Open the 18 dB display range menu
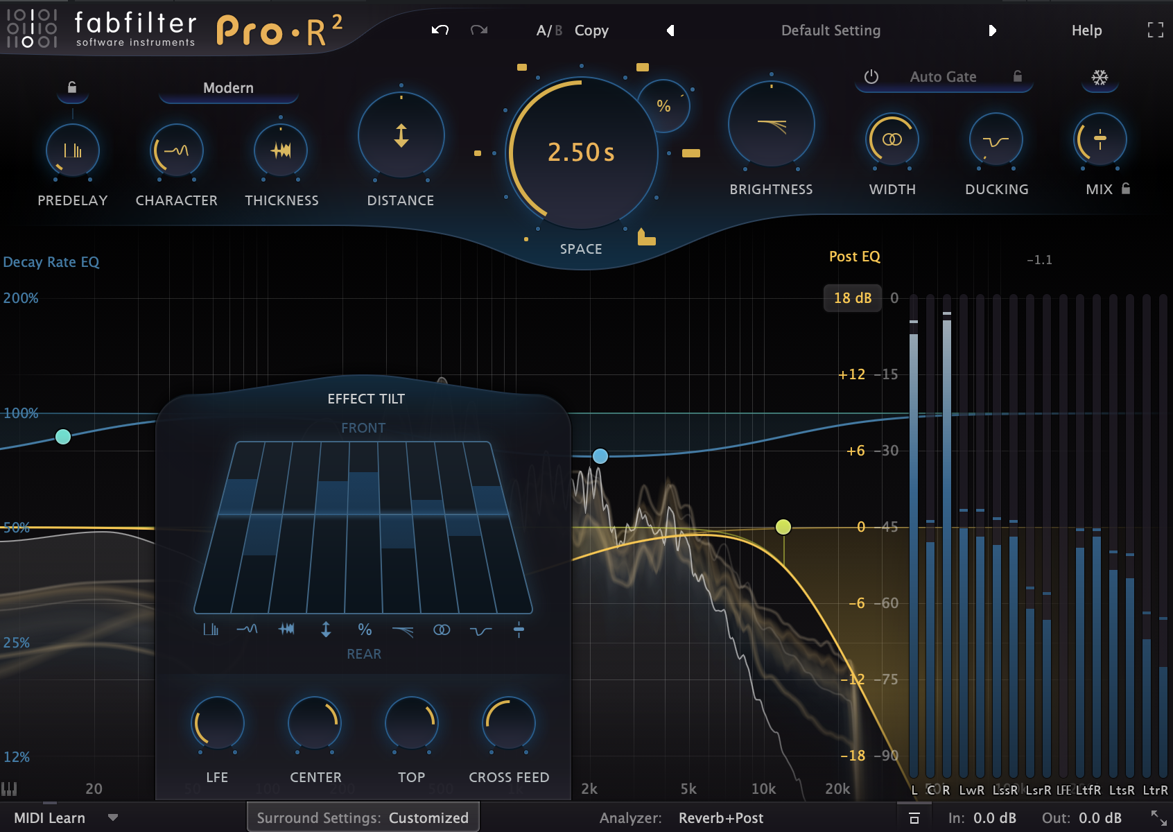This screenshot has height=832, width=1173. pos(853,298)
